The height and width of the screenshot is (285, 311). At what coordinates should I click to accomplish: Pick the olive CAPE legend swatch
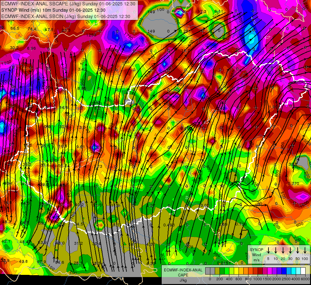click(x=217, y=271)
